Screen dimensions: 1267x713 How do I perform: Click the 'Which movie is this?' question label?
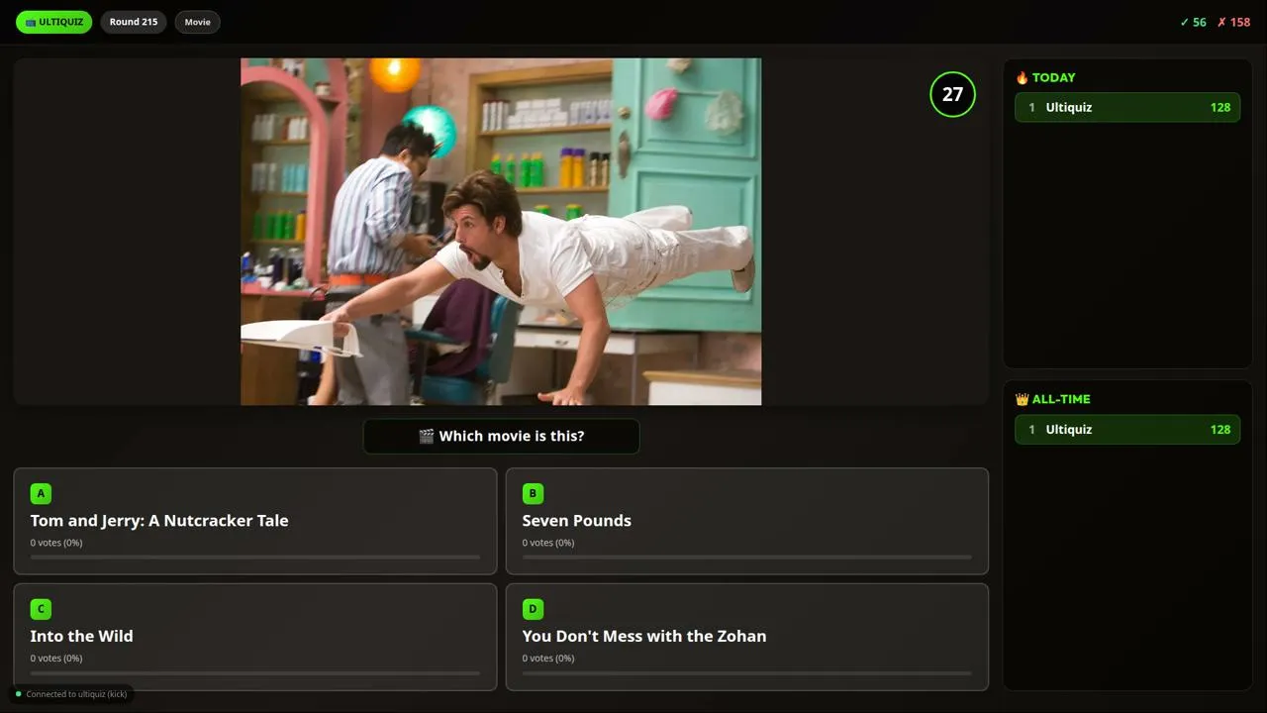(x=501, y=436)
